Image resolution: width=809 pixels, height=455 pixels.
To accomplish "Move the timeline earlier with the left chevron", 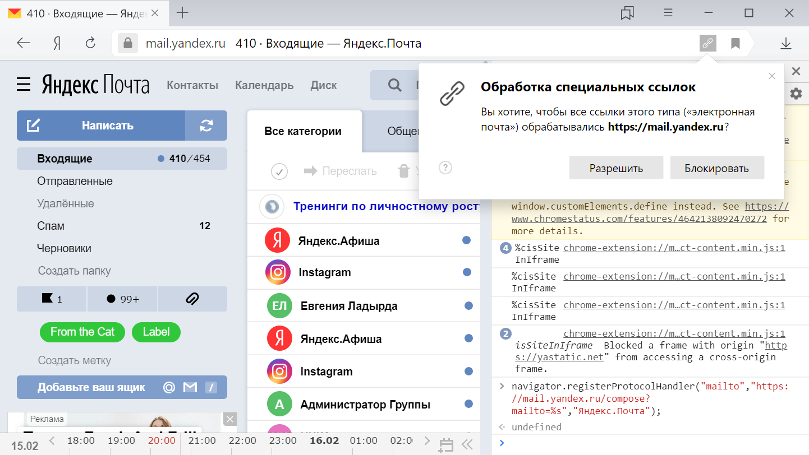I will tap(52, 441).
